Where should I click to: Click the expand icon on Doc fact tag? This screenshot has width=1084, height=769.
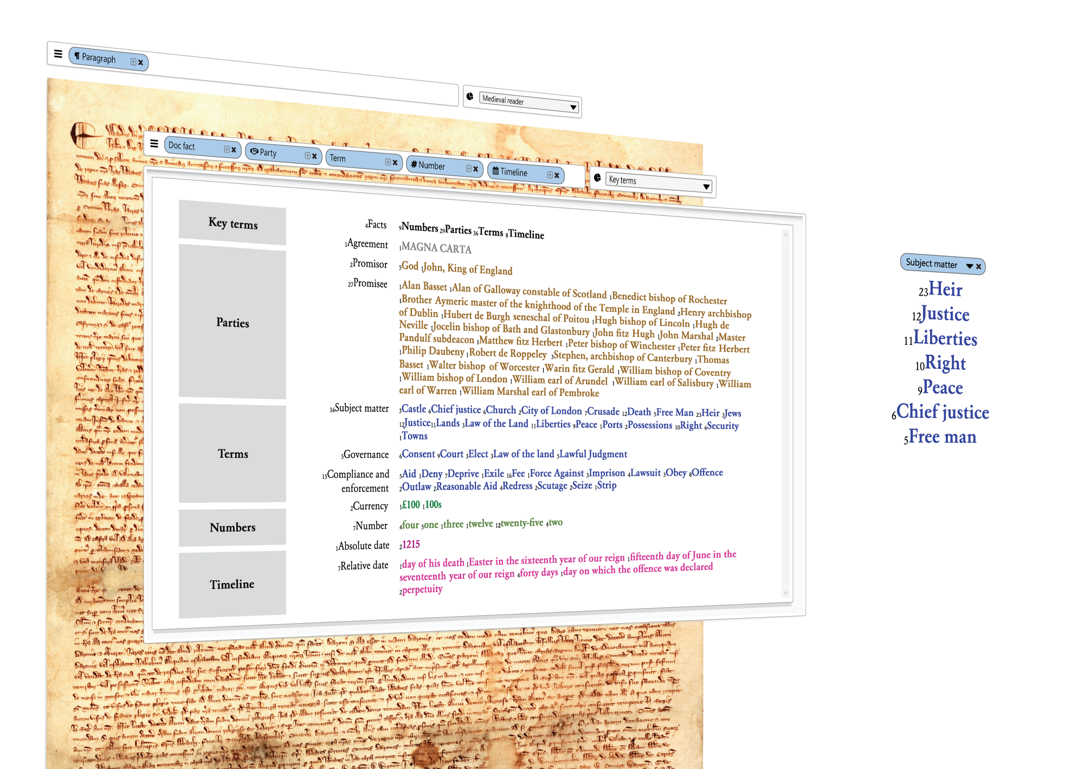coord(227,149)
